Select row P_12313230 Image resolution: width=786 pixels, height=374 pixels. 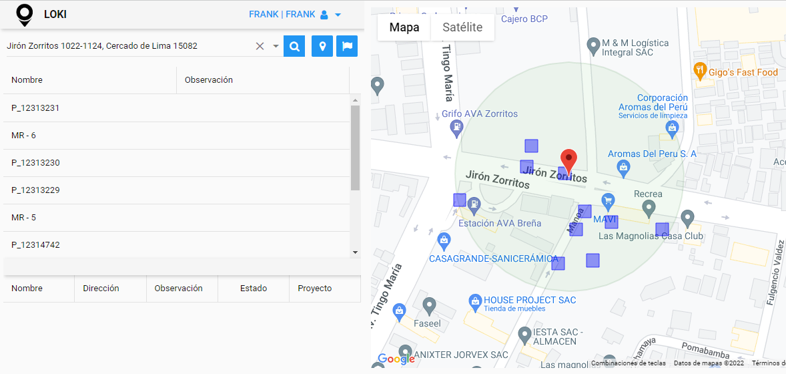176,163
